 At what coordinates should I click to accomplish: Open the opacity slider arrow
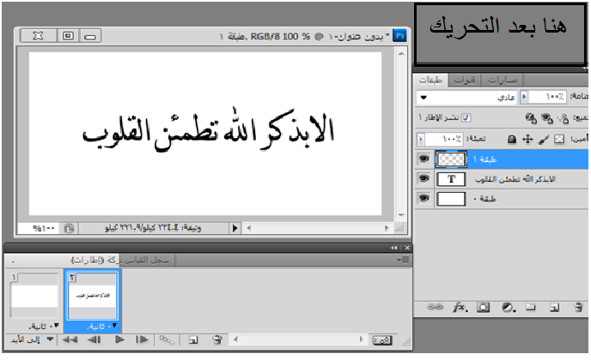point(525,98)
